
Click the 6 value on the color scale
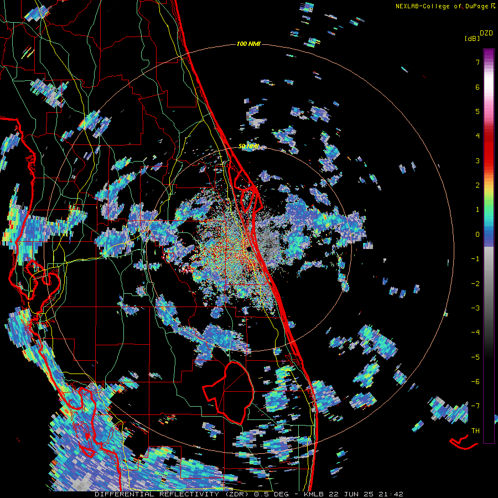[x=478, y=87]
